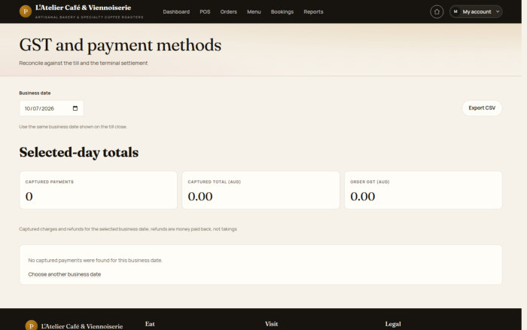Click the Export CSV button
The image size is (527, 330).
(482, 108)
